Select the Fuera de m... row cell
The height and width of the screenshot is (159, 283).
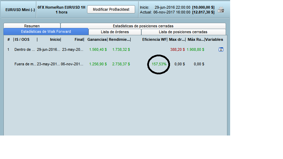click(25, 64)
